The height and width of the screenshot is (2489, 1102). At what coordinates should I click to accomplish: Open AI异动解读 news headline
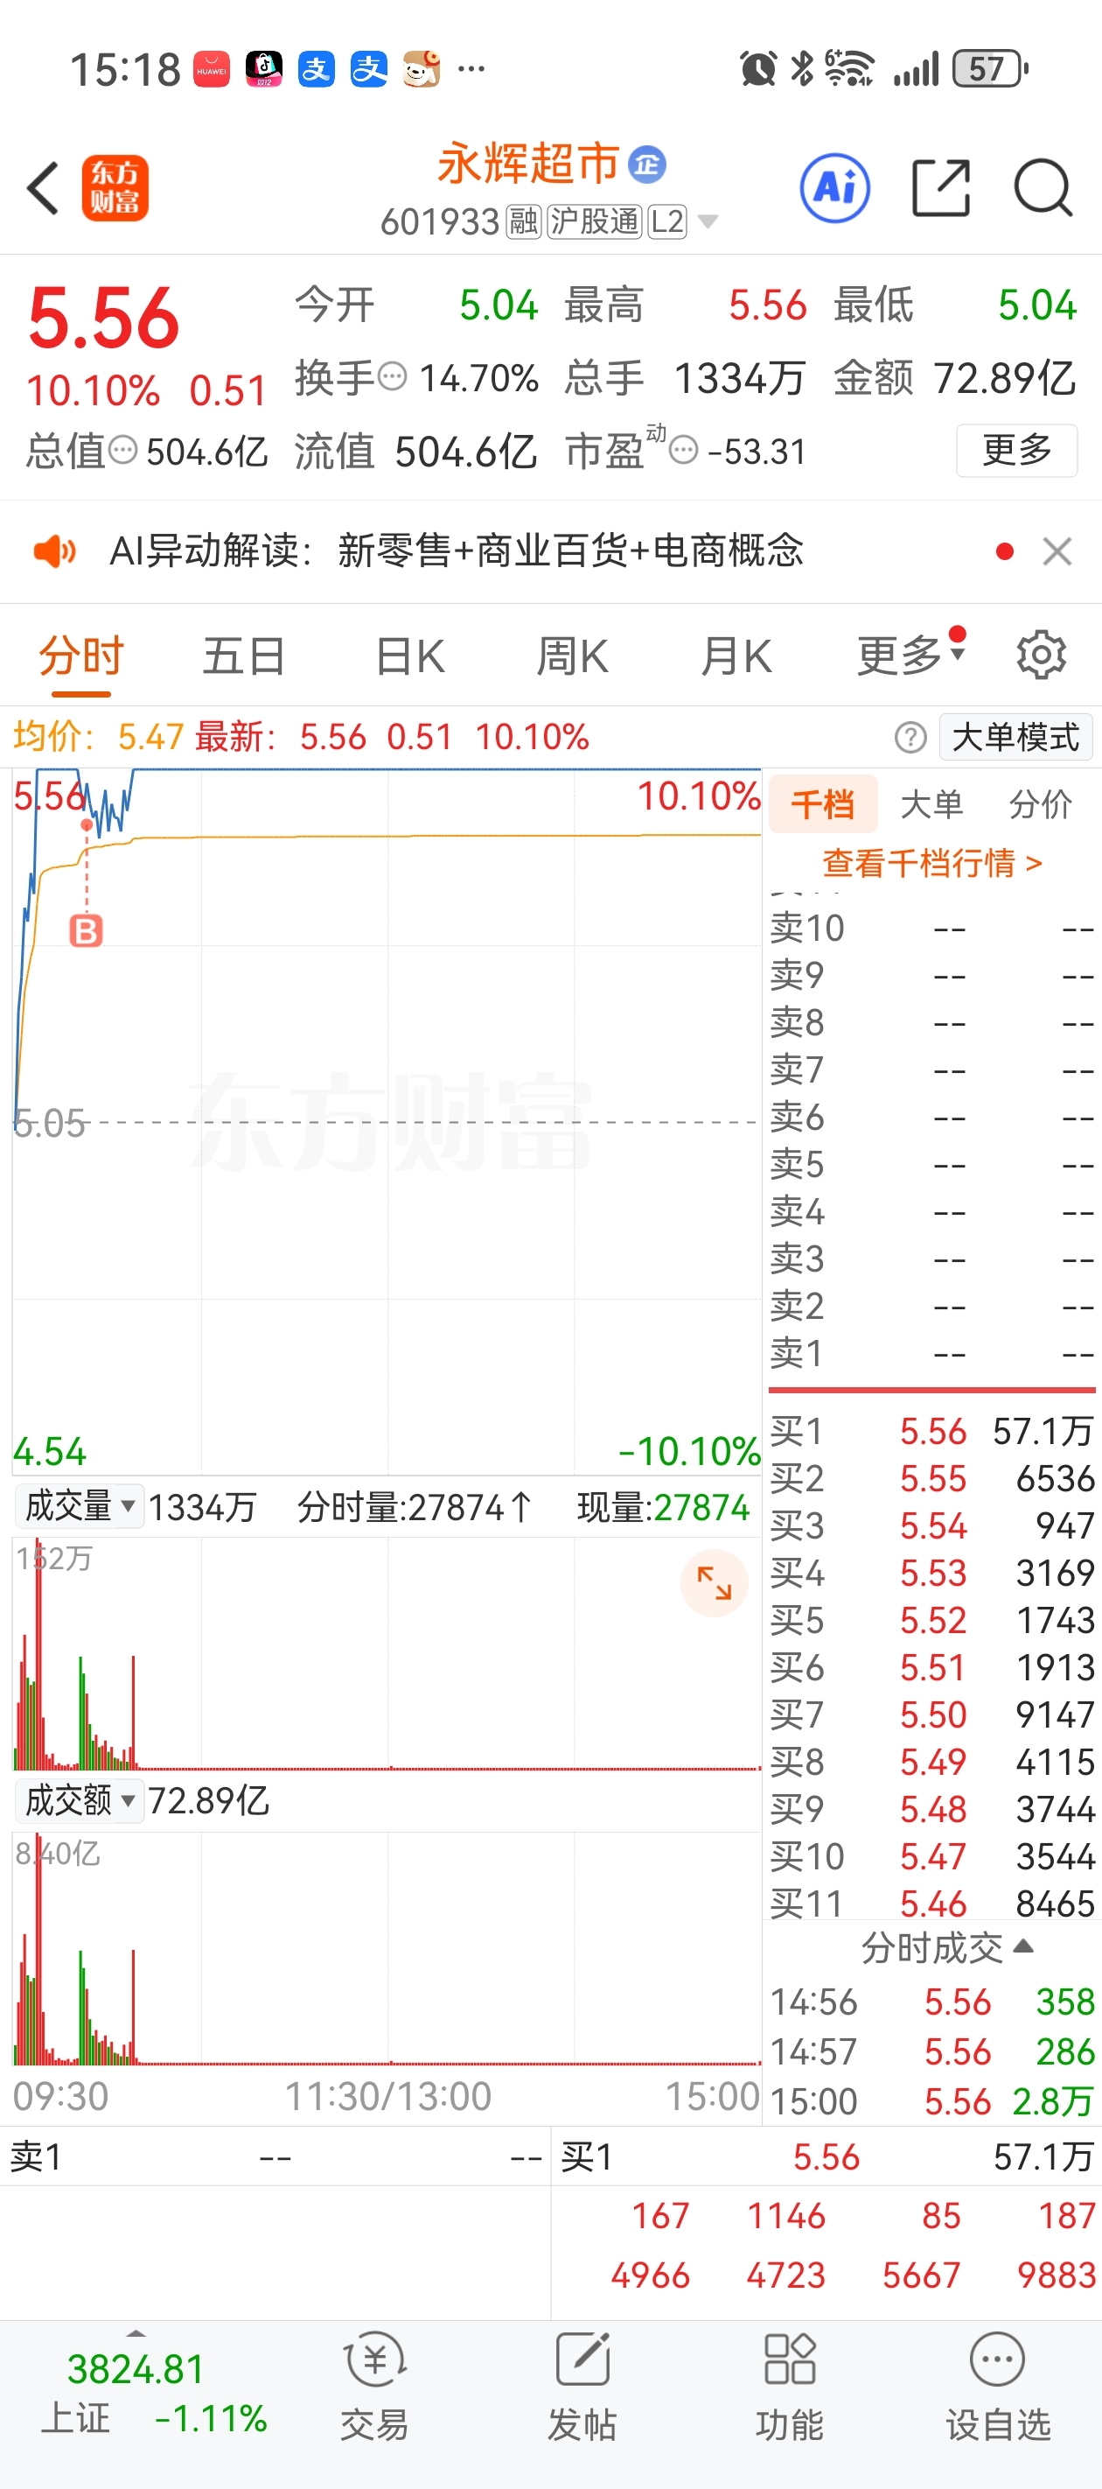point(457,550)
